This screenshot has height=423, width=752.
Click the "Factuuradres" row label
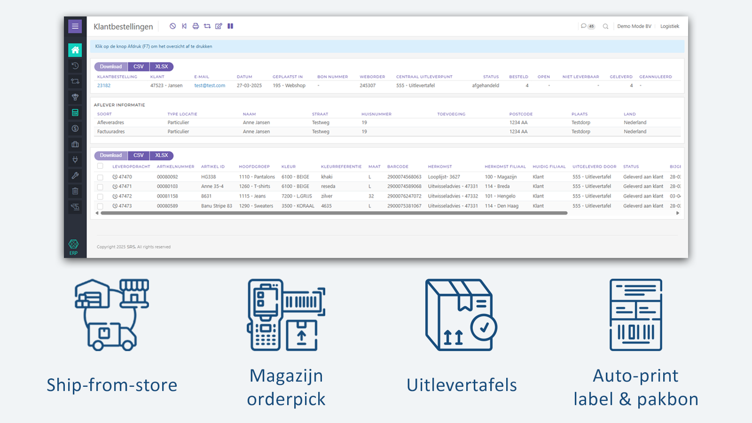pos(111,132)
